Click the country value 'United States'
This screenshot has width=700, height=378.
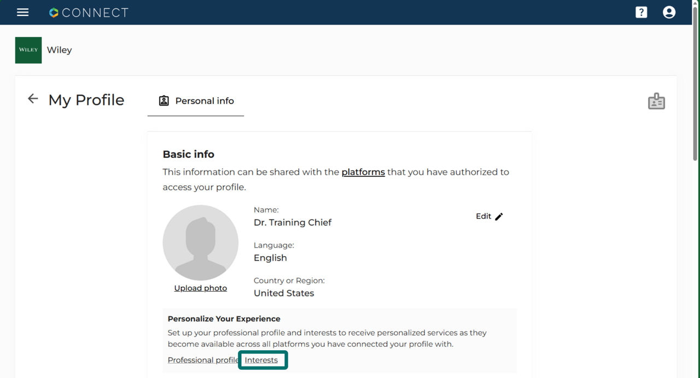tap(284, 293)
